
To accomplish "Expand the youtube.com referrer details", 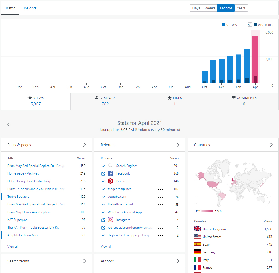I will pyautogui.click(x=103, y=197).
